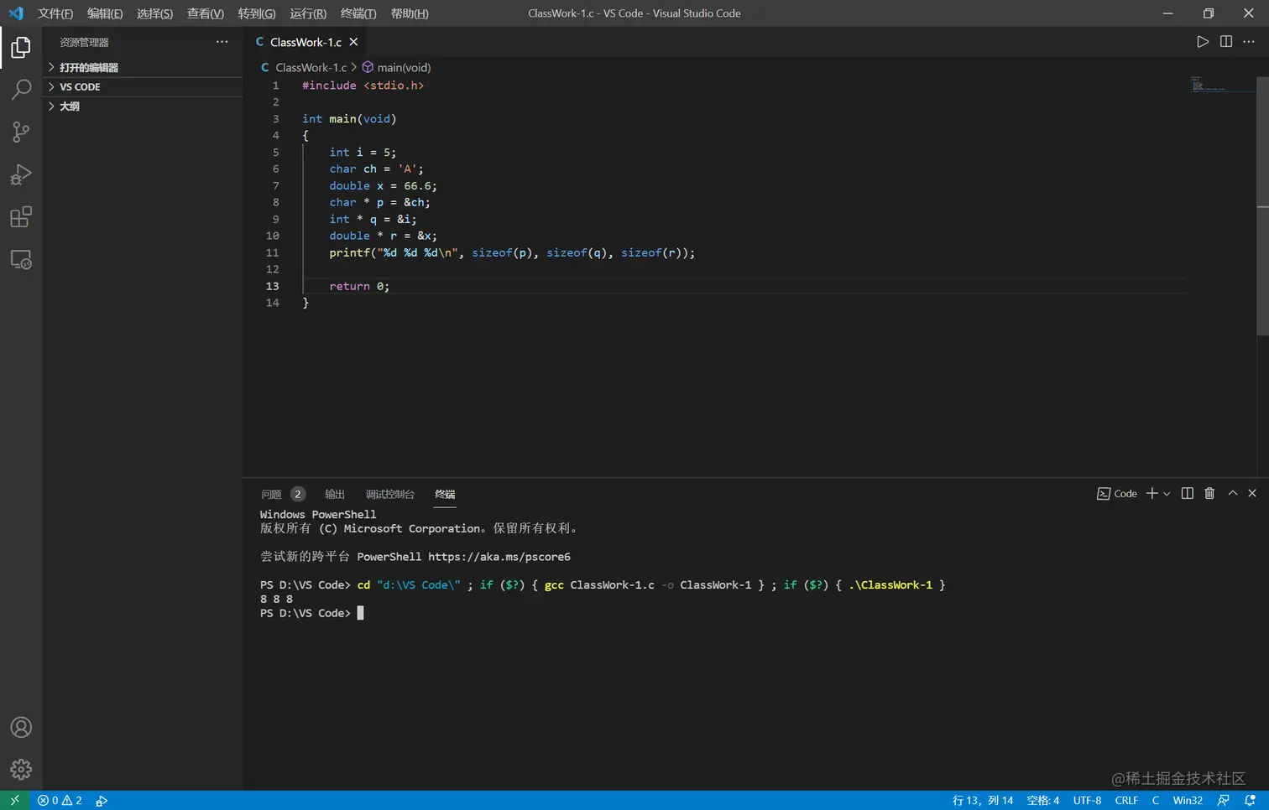Switch to the 调试控制台 panel tab
The height and width of the screenshot is (810, 1269).
(390, 494)
